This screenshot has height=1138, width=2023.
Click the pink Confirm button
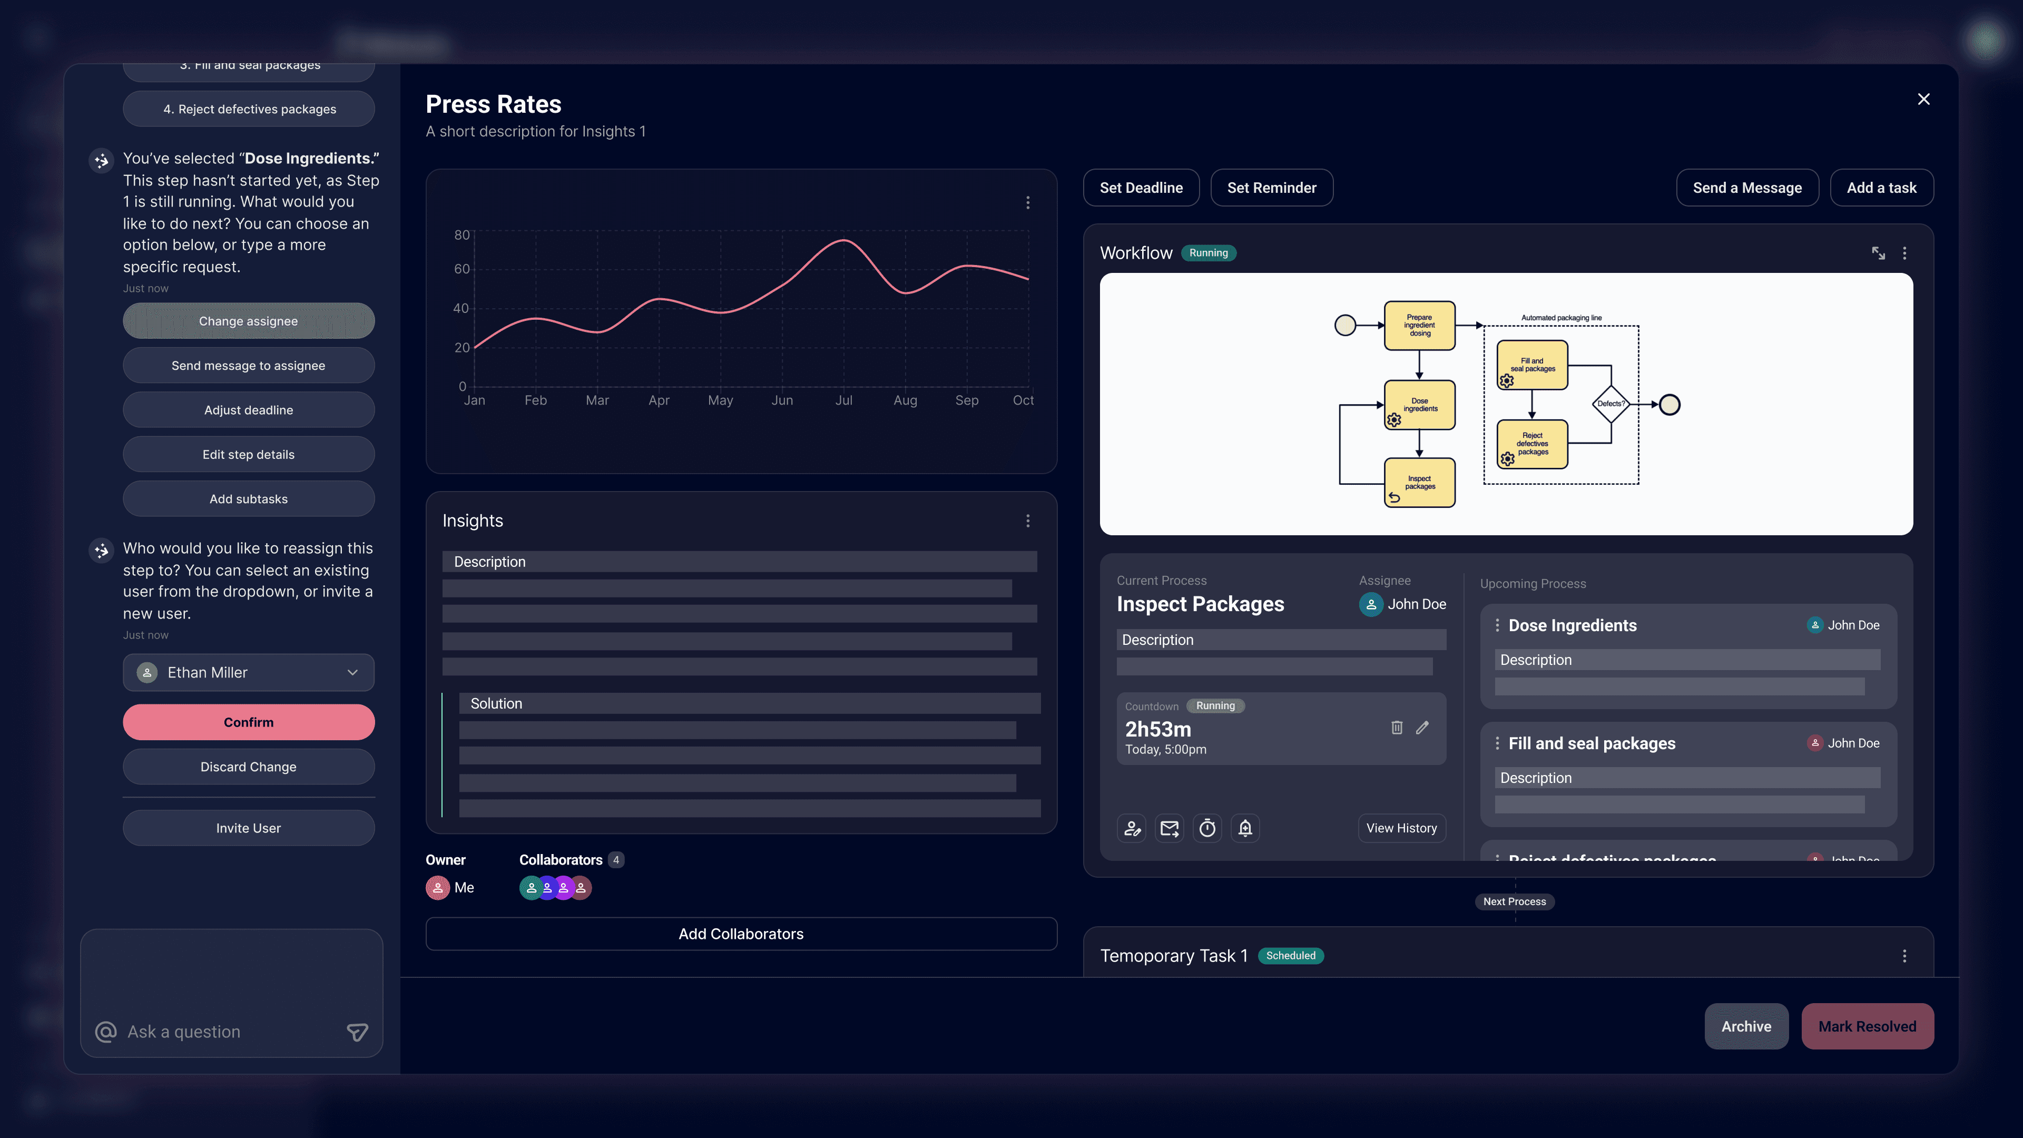pyautogui.click(x=248, y=722)
